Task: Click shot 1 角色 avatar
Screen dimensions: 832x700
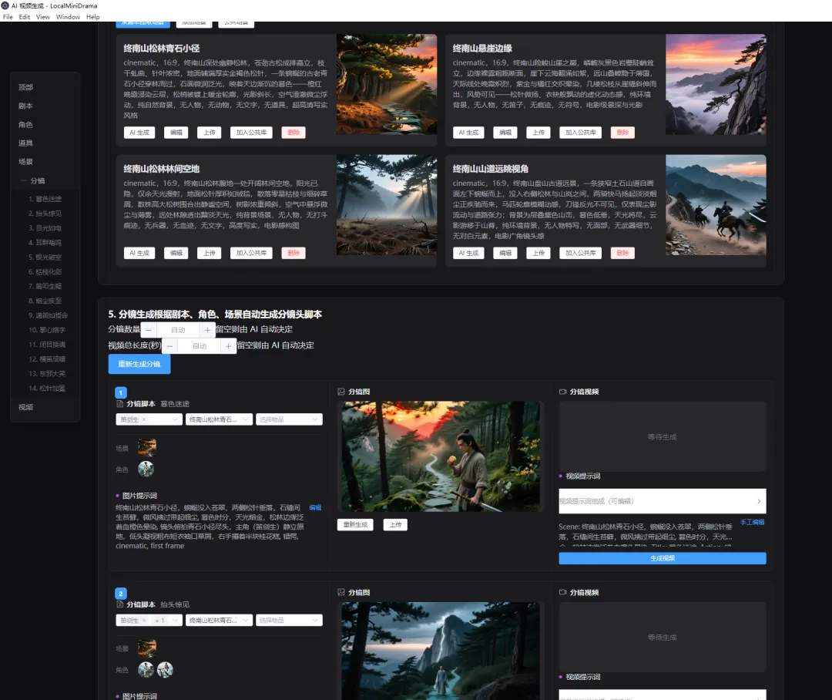Action: 146,469
